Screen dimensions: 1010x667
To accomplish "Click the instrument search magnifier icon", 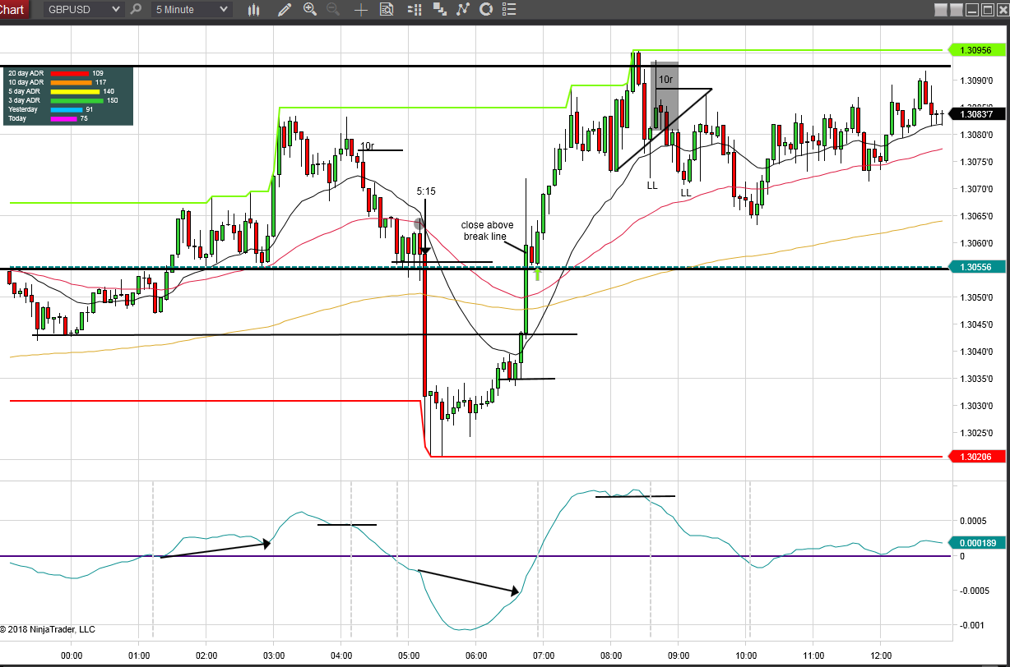I will pyautogui.click(x=137, y=10).
